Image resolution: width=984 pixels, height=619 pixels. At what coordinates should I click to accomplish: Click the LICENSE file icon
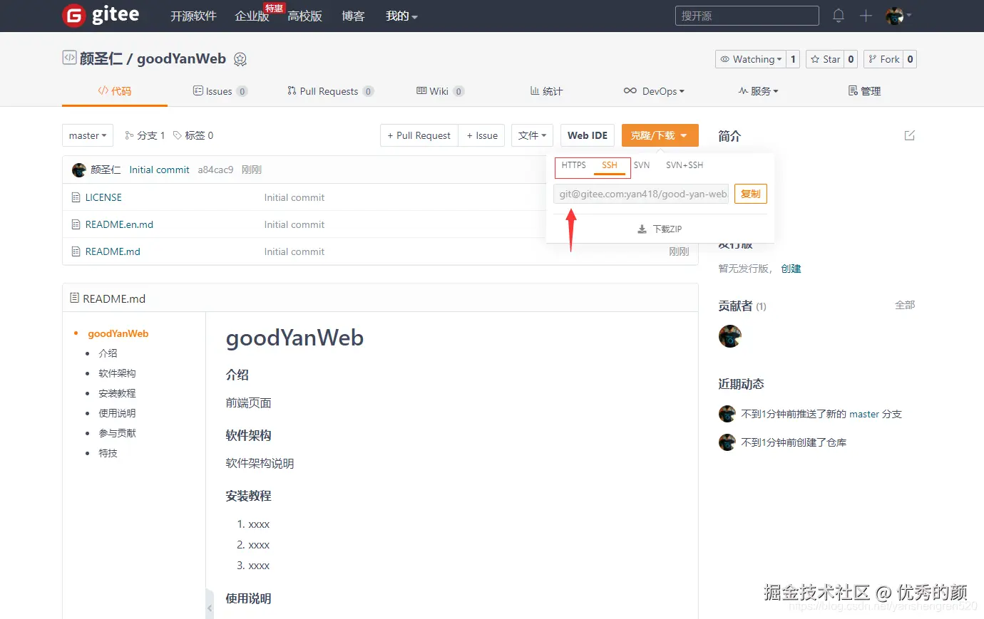coord(76,197)
